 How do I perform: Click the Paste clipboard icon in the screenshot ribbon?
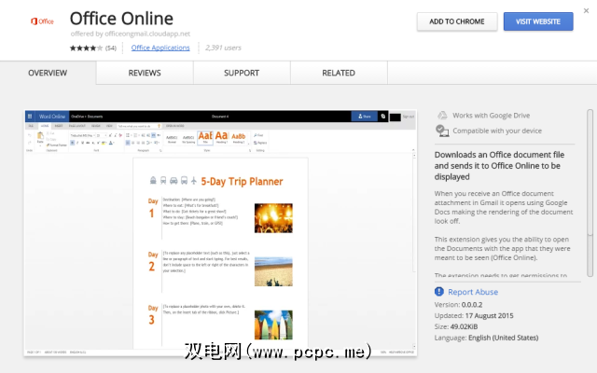click(40, 137)
